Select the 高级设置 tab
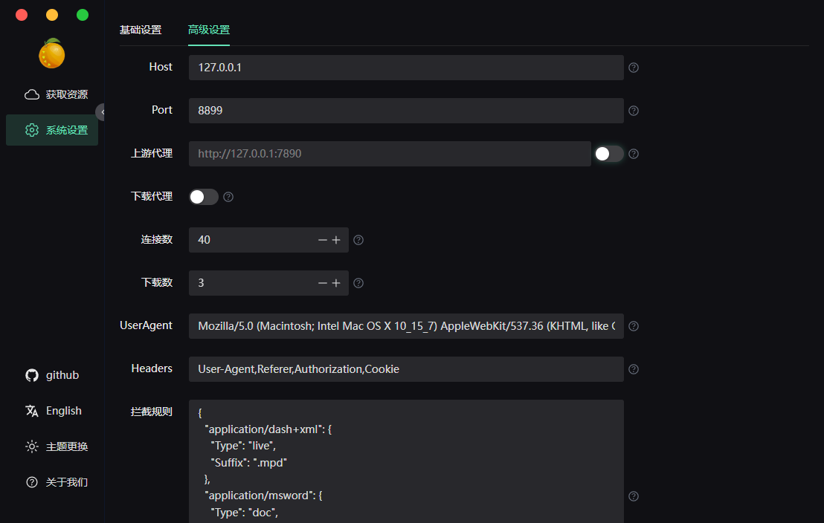This screenshot has height=523, width=824. click(209, 30)
